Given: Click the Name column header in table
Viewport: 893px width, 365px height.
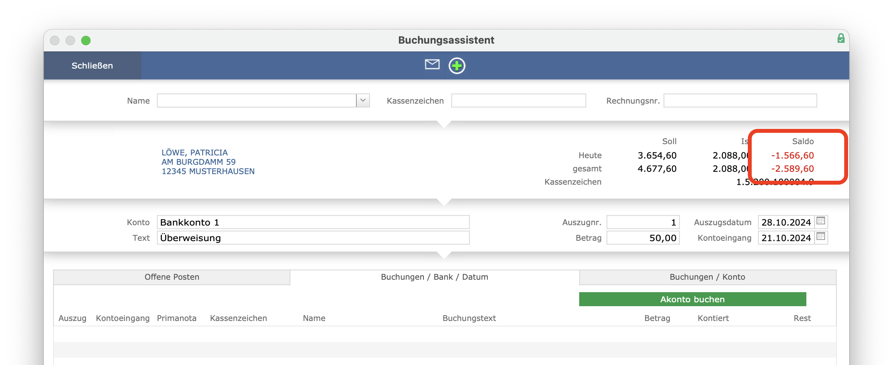Looking at the screenshot, I should [314, 318].
